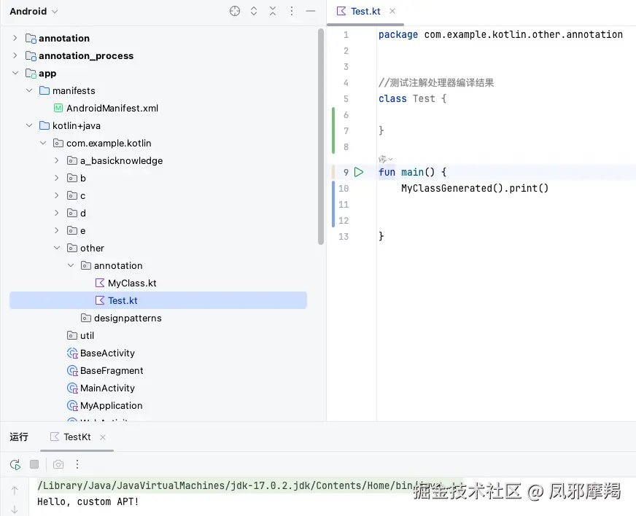Expand package b

click(x=57, y=178)
